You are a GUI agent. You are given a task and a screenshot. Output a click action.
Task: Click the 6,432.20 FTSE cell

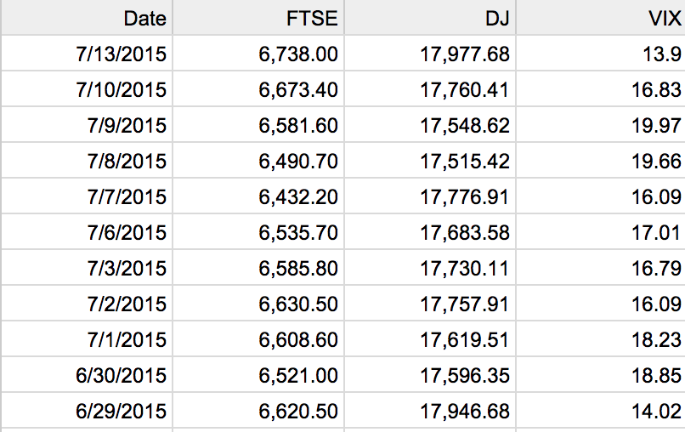coord(258,196)
